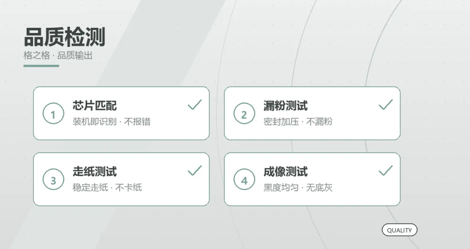
Task: Click the 稳定走纸 · 不卡纸 description
Action: [107, 188]
